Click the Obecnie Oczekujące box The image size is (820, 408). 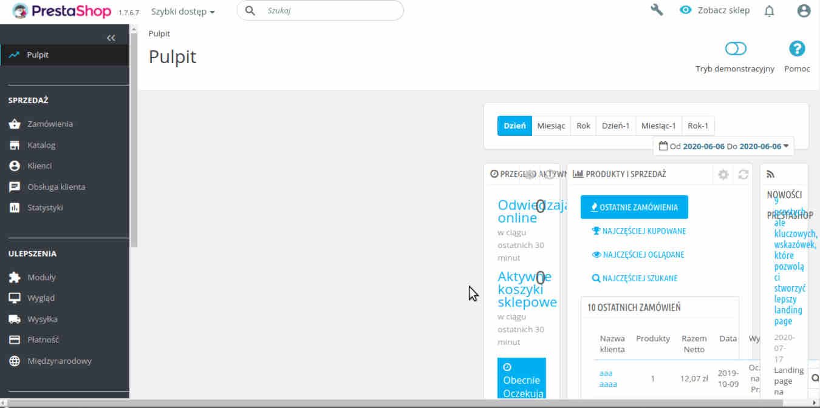tap(522, 378)
